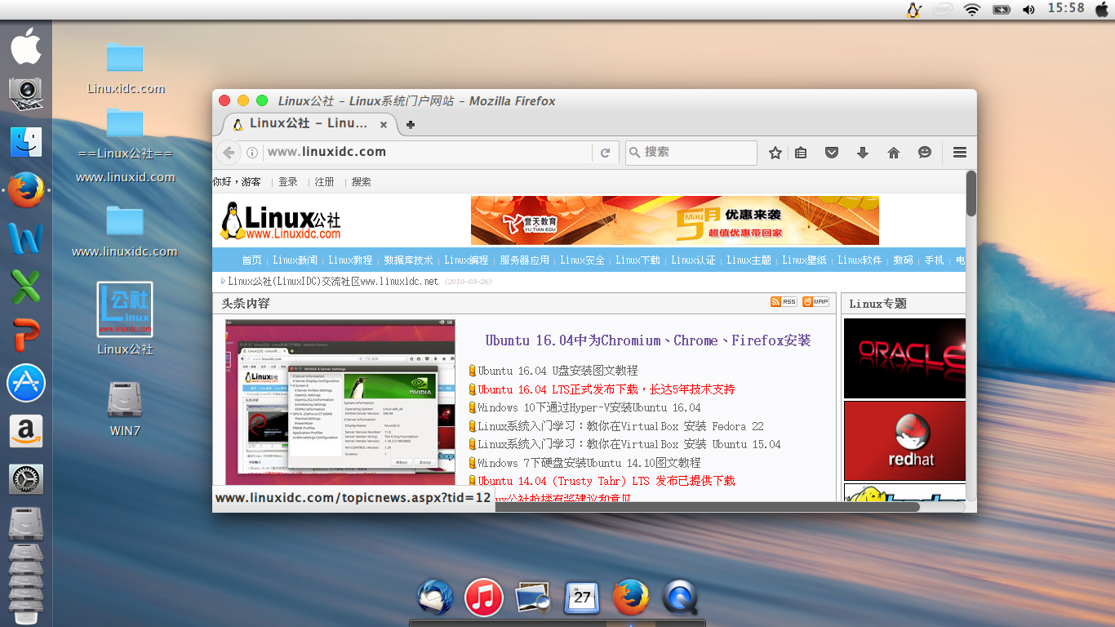Open the Linux认证 navigation item
1115x627 pixels.
pyautogui.click(x=693, y=260)
